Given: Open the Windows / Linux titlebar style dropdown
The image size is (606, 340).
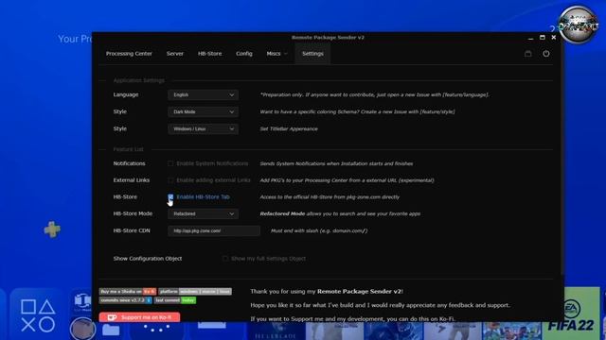Looking at the screenshot, I should (203, 128).
